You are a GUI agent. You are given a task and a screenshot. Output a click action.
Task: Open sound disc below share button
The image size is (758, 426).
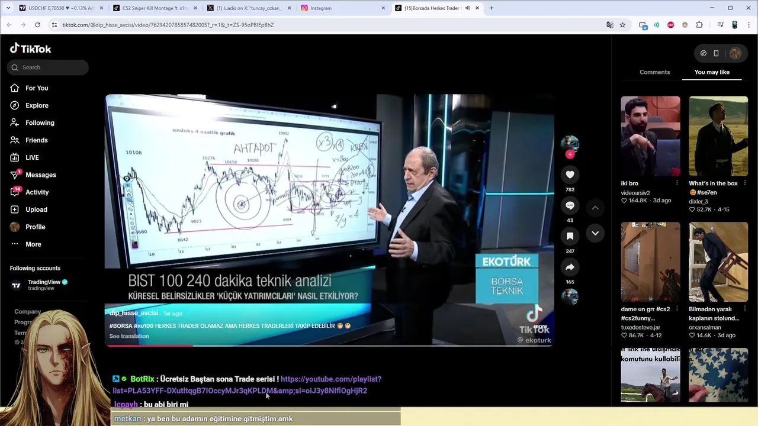(x=570, y=296)
